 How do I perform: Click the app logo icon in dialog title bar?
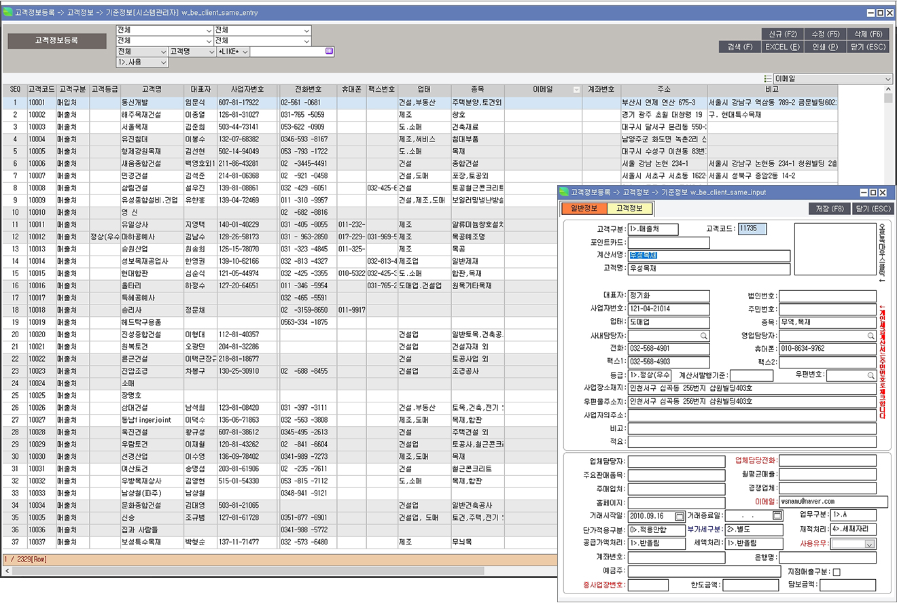(x=563, y=192)
